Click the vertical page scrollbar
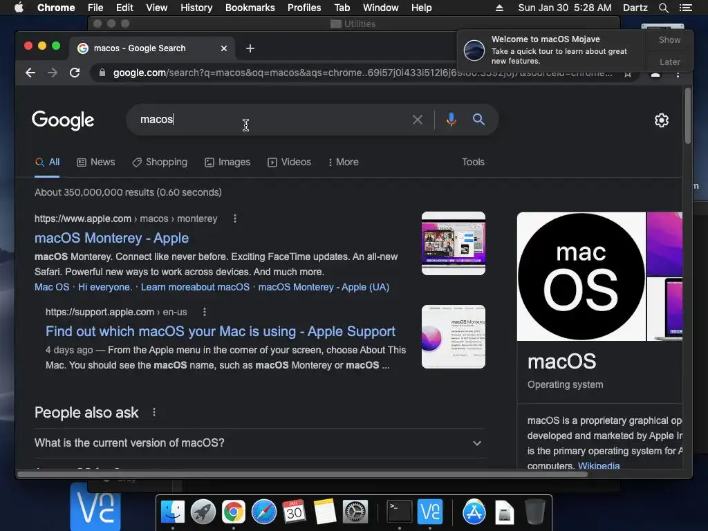Image resolution: width=708 pixels, height=531 pixels. (688, 116)
